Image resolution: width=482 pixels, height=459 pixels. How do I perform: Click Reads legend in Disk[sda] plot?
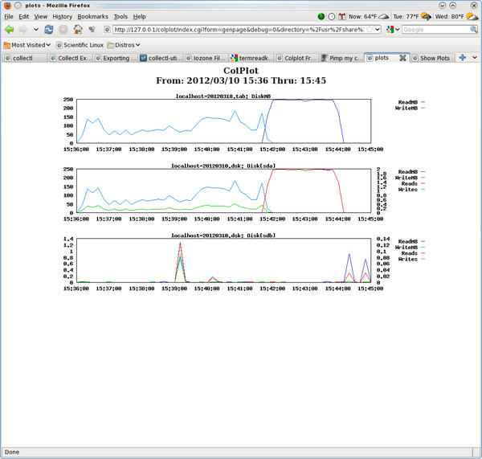tap(413, 183)
